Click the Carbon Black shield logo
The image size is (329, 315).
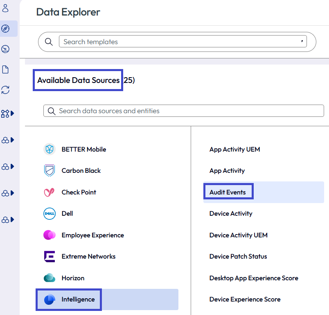[x=50, y=171]
